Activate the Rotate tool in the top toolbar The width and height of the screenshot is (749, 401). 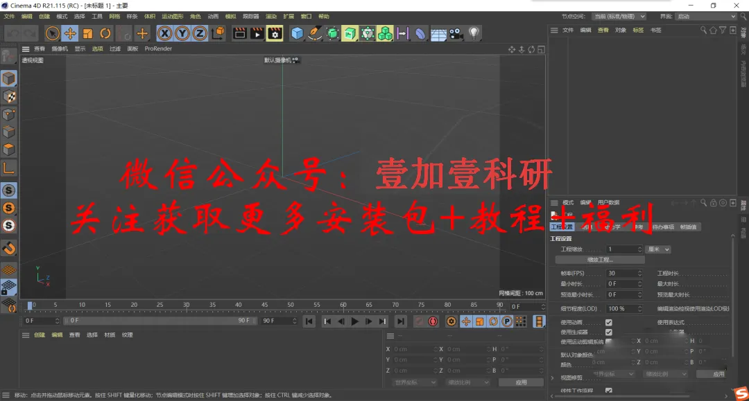point(105,33)
